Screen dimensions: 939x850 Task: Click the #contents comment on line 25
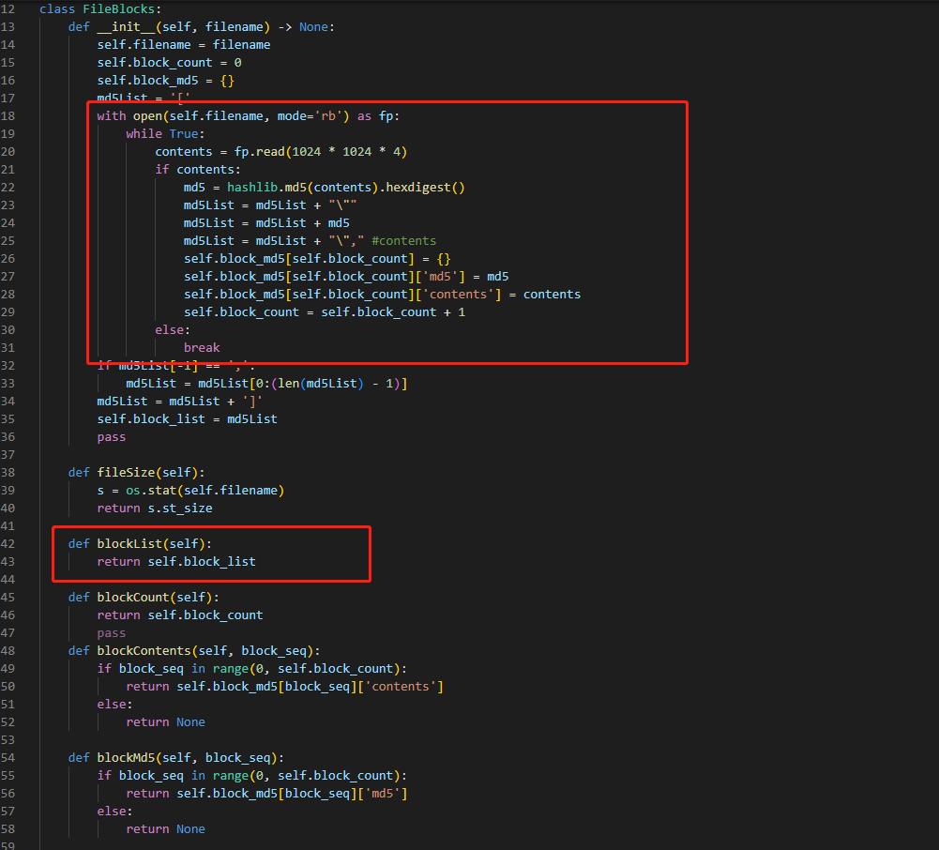click(x=403, y=240)
